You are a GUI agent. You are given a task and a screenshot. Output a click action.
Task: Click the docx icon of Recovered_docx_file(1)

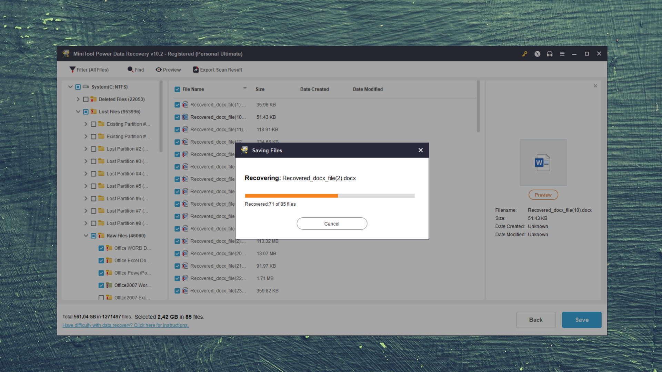coord(185,105)
